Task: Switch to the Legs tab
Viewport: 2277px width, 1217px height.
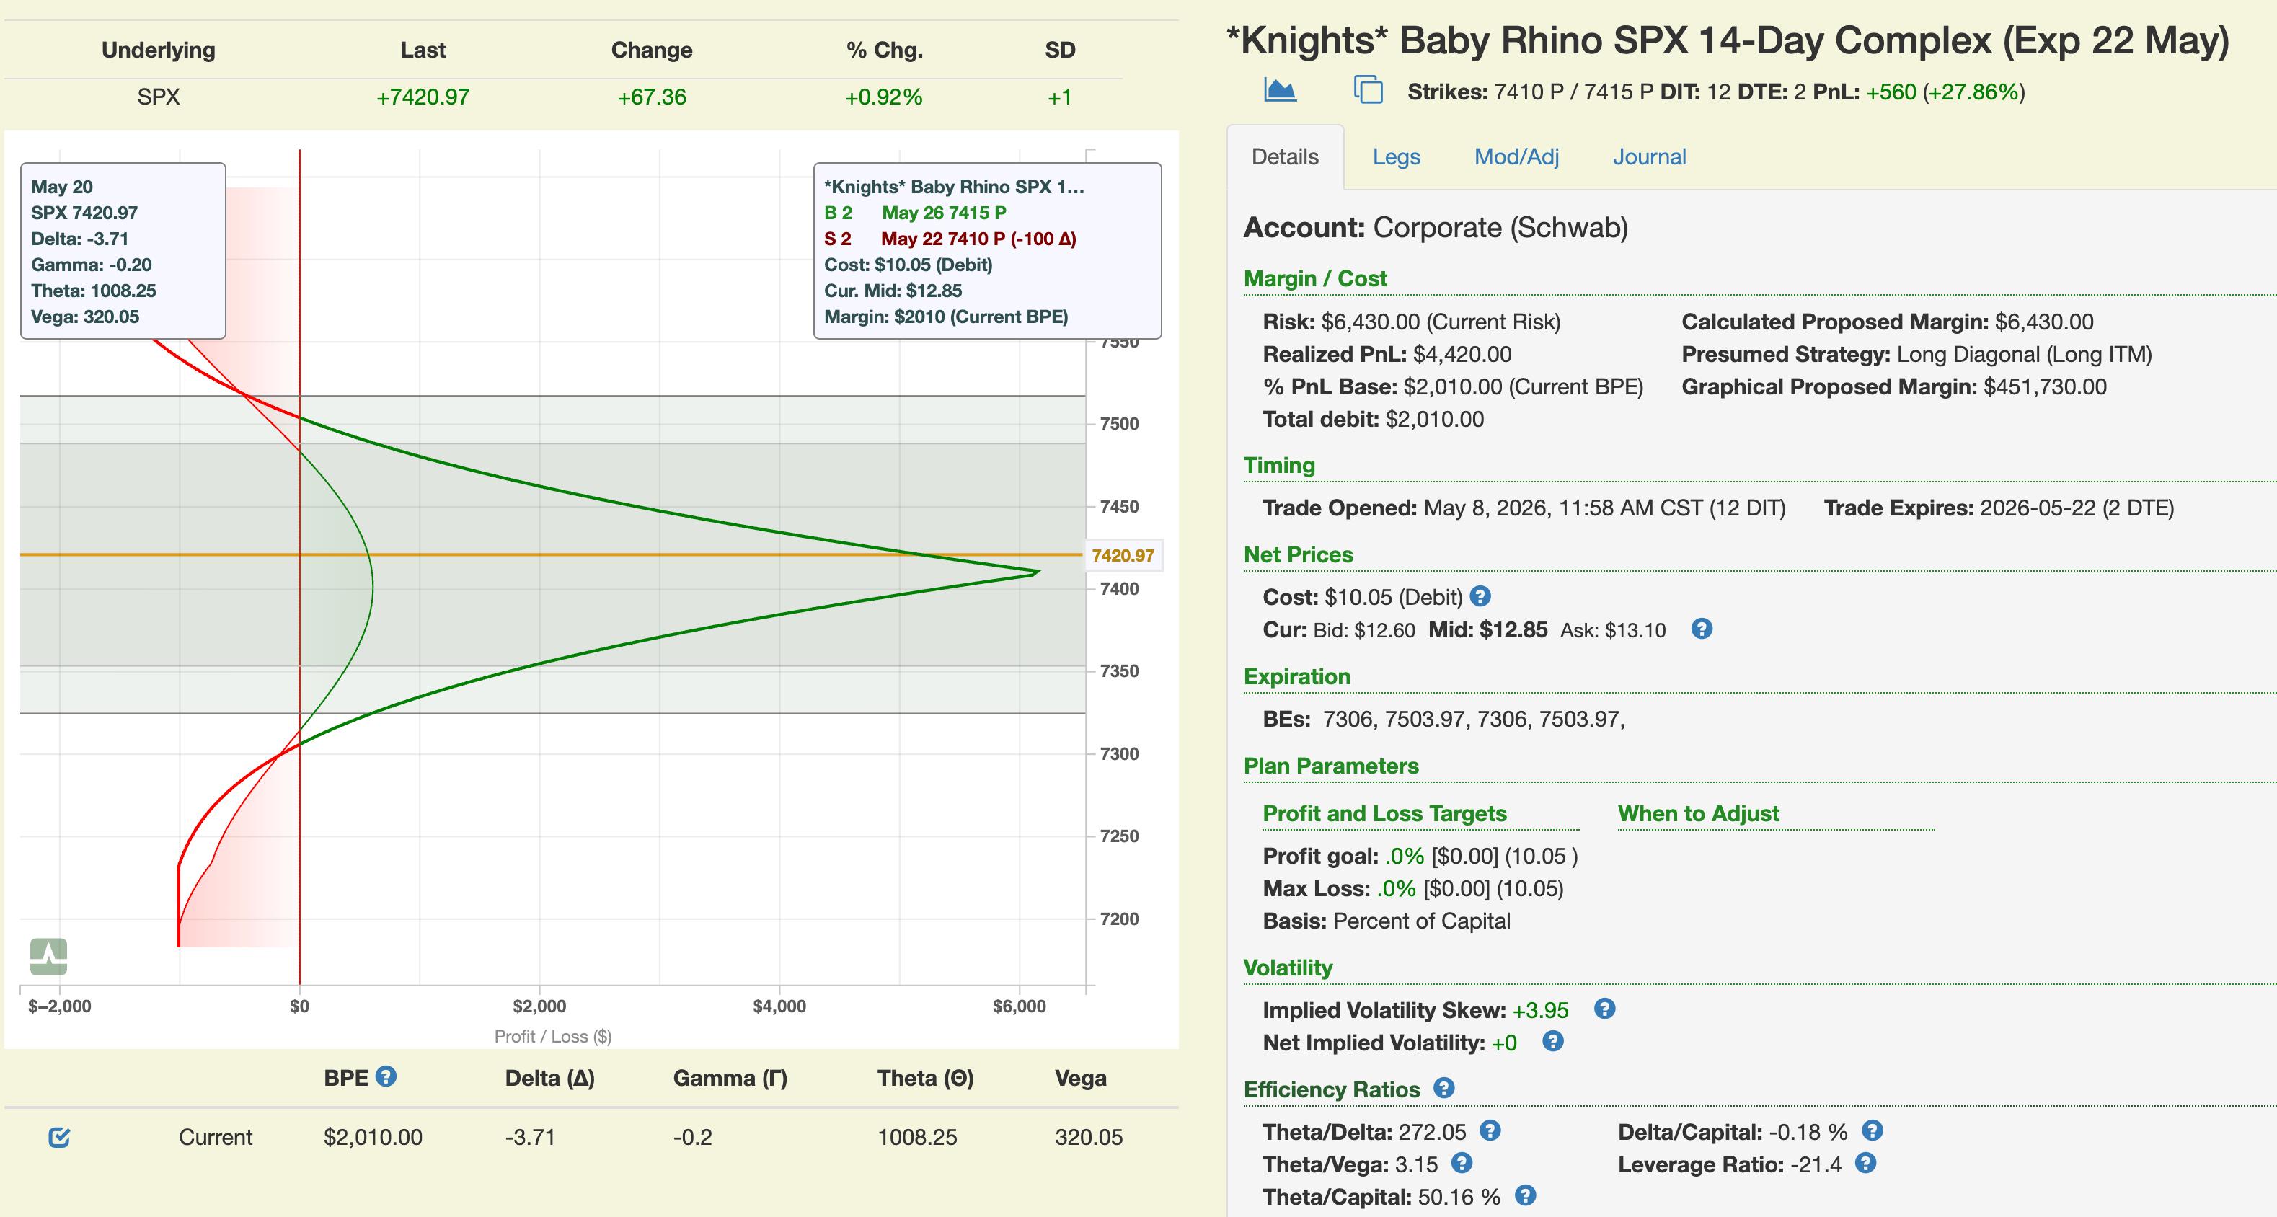Action: [x=1396, y=156]
